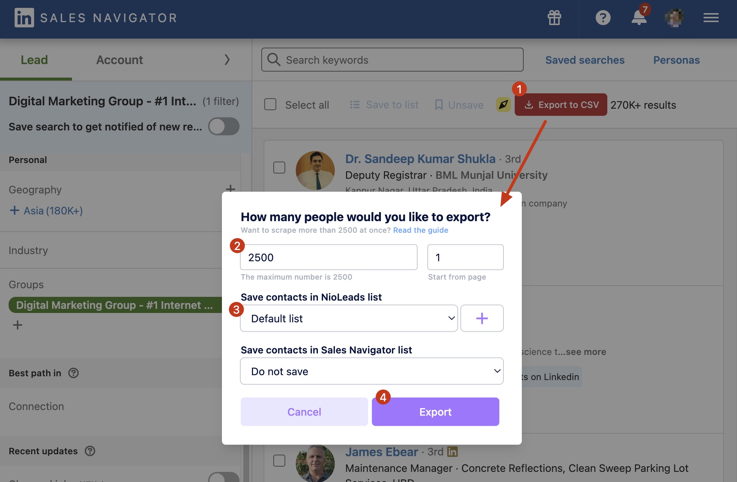This screenshot has height=482, width=737.
Task: Open the notifications bell
Action: pos(639,17)
